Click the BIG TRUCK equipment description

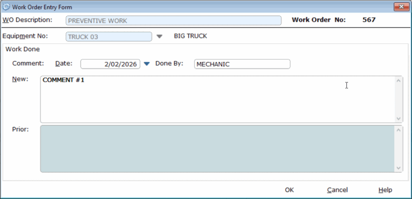190,36
